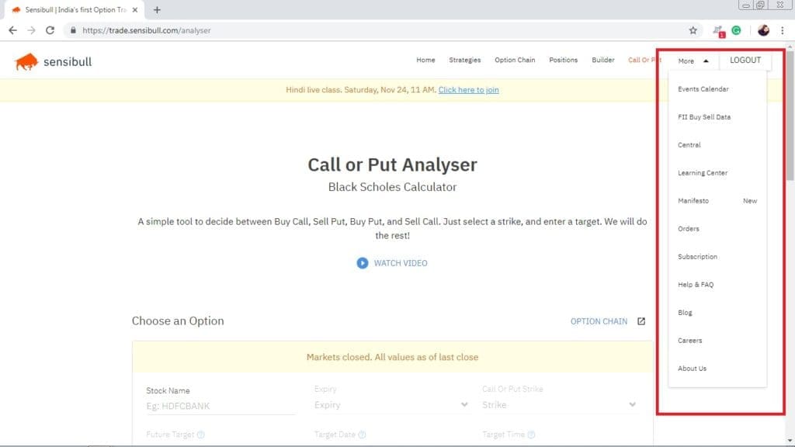Open the Chrome three-dot menu
The width and height of the screenshot is (795, 447).
tap(782, 30)
